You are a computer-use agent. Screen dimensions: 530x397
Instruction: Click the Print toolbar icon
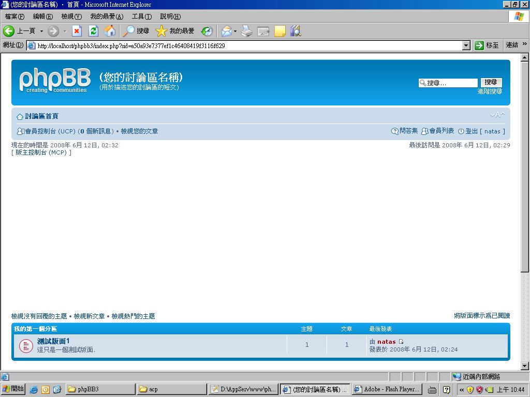click(247, 31)
